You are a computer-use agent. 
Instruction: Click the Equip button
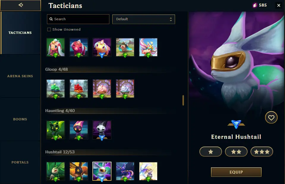pos(236,172)
